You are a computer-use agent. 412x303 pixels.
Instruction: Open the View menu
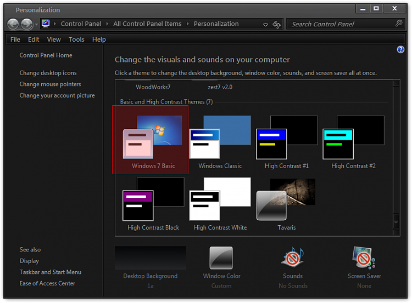coord(54,39)
